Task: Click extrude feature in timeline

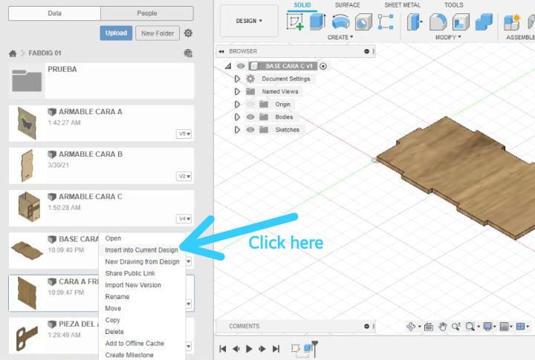Action: point(308,348)
